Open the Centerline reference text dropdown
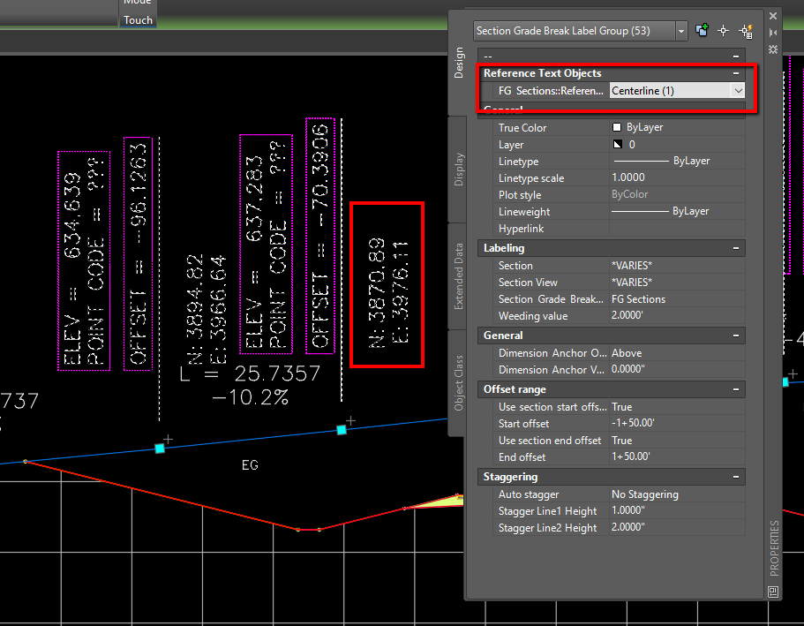This screenshot has height=626, width=804. pyautogui.click(x=739, y=90)
